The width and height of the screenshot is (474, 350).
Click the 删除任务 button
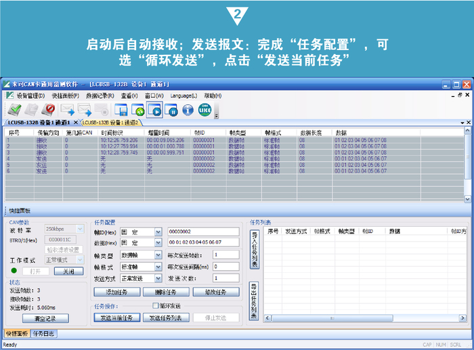pos(166,292)
